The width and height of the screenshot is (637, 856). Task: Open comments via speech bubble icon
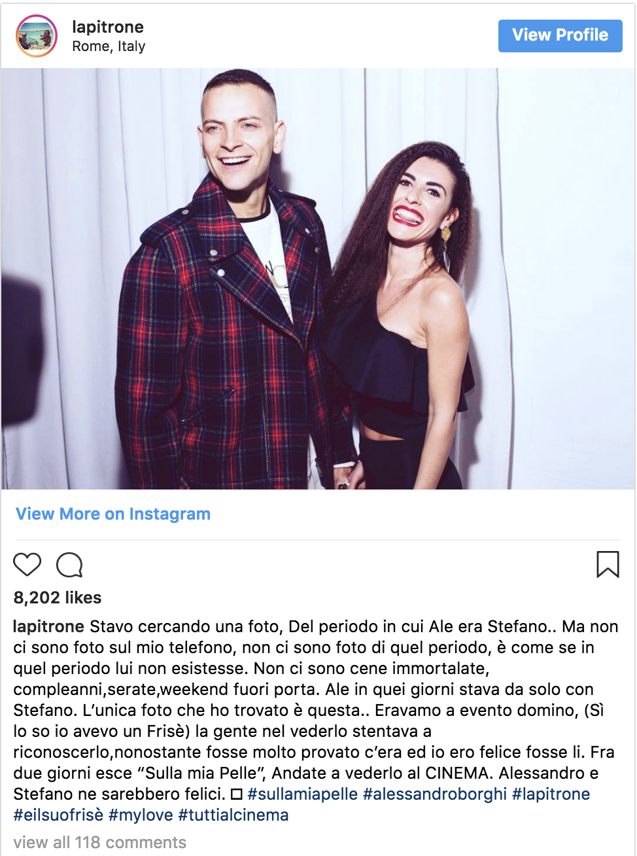[69, 565]
